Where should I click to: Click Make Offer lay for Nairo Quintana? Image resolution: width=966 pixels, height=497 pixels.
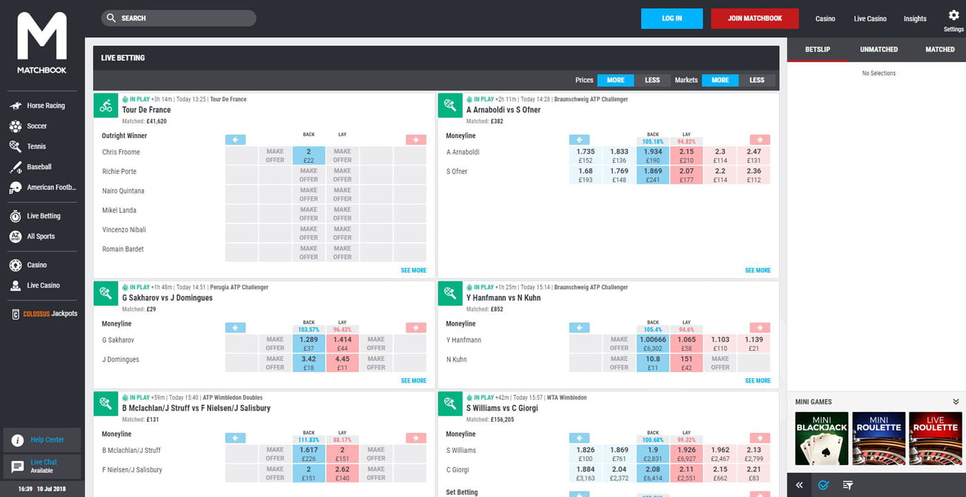click(342, 194)
